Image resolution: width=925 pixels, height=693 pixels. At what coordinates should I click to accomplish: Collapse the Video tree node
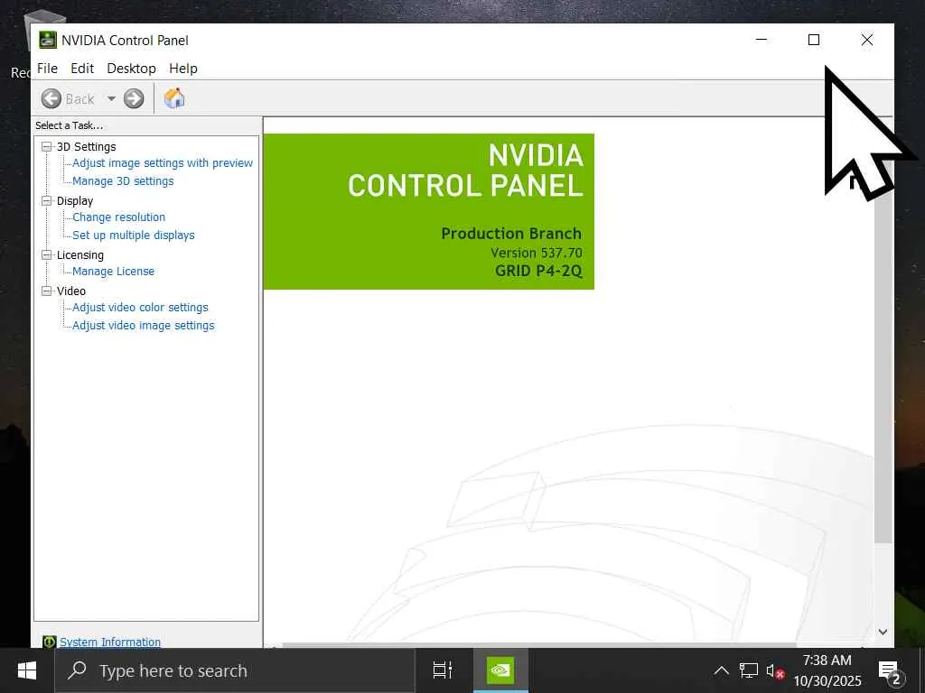(47, 291)
